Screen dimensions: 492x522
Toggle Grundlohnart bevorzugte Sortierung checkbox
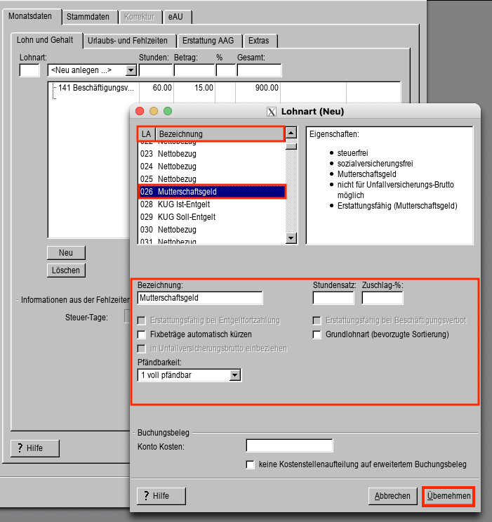point(317,334)
